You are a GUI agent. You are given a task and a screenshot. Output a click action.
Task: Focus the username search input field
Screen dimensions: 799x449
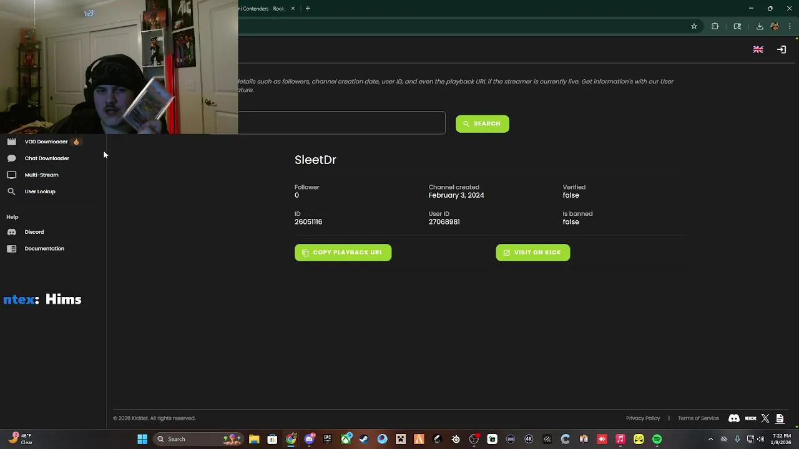(341, 123)
